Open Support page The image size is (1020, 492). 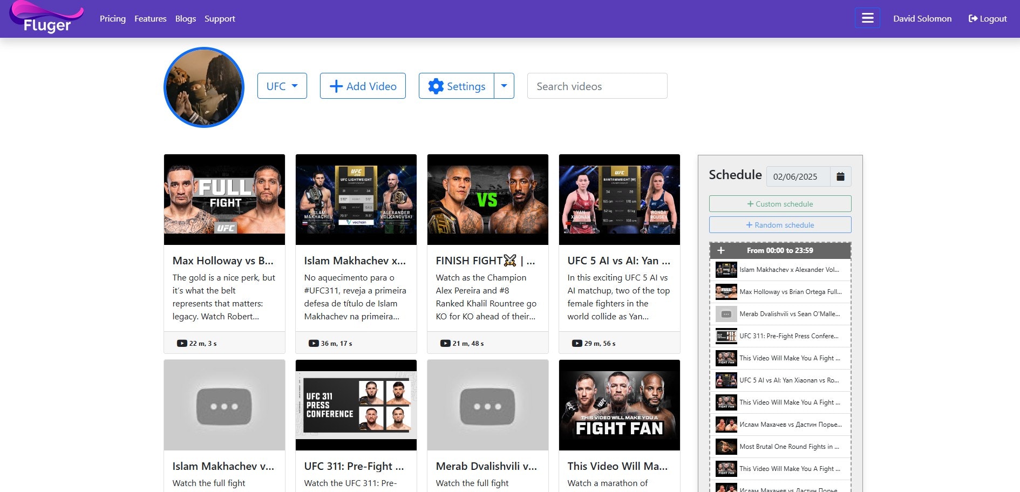[x=220, y=18]
